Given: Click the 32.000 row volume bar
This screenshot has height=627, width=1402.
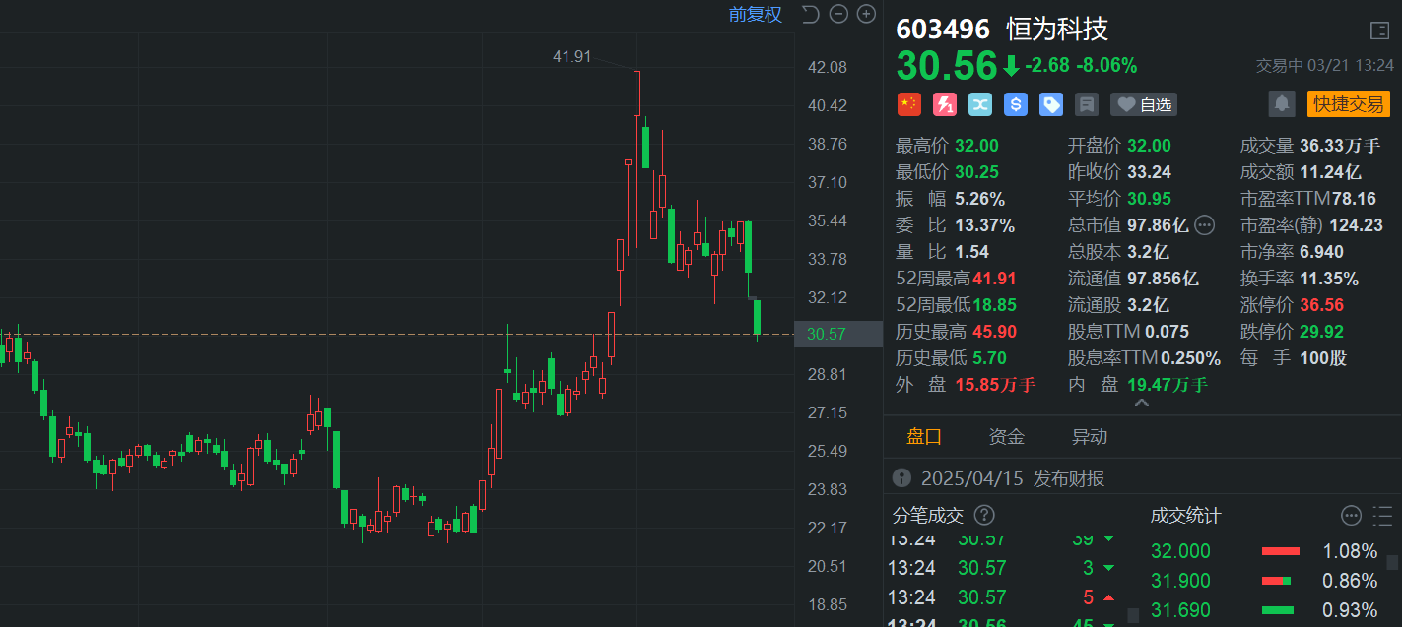Looking at the screenshot, I should click(x=1281, y=551).
